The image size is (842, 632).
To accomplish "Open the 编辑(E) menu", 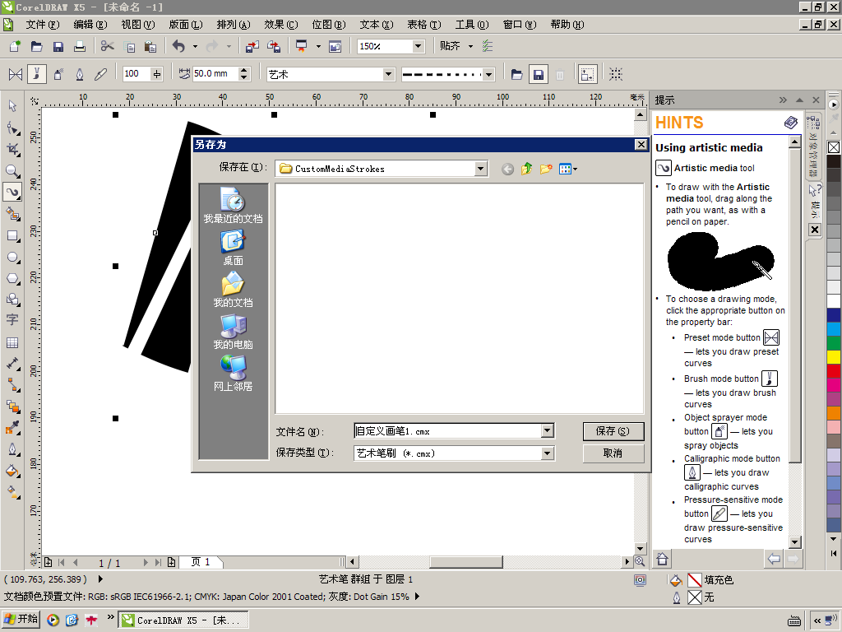I will [90, 25].
